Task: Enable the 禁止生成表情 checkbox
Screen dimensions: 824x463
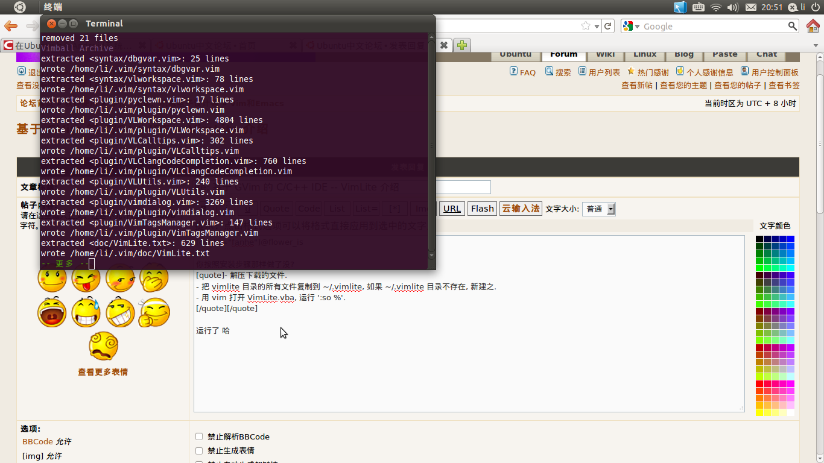Action: coord(199,450)
